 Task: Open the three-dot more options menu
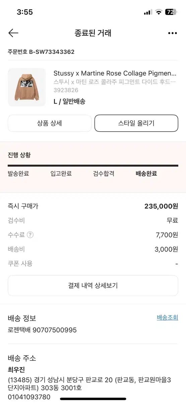(172, 33)
